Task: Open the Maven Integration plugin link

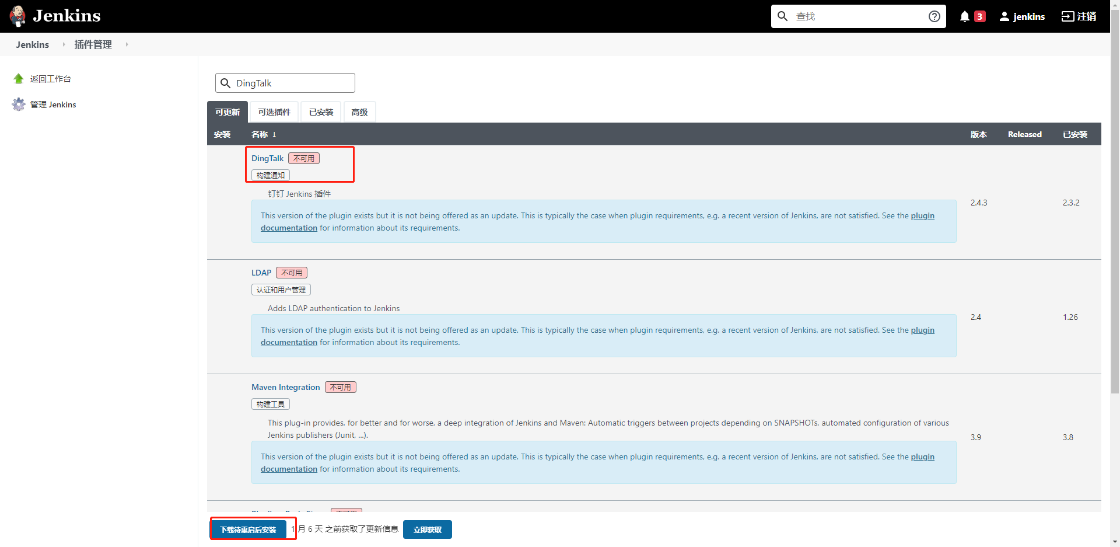Action: coord(285,387)
